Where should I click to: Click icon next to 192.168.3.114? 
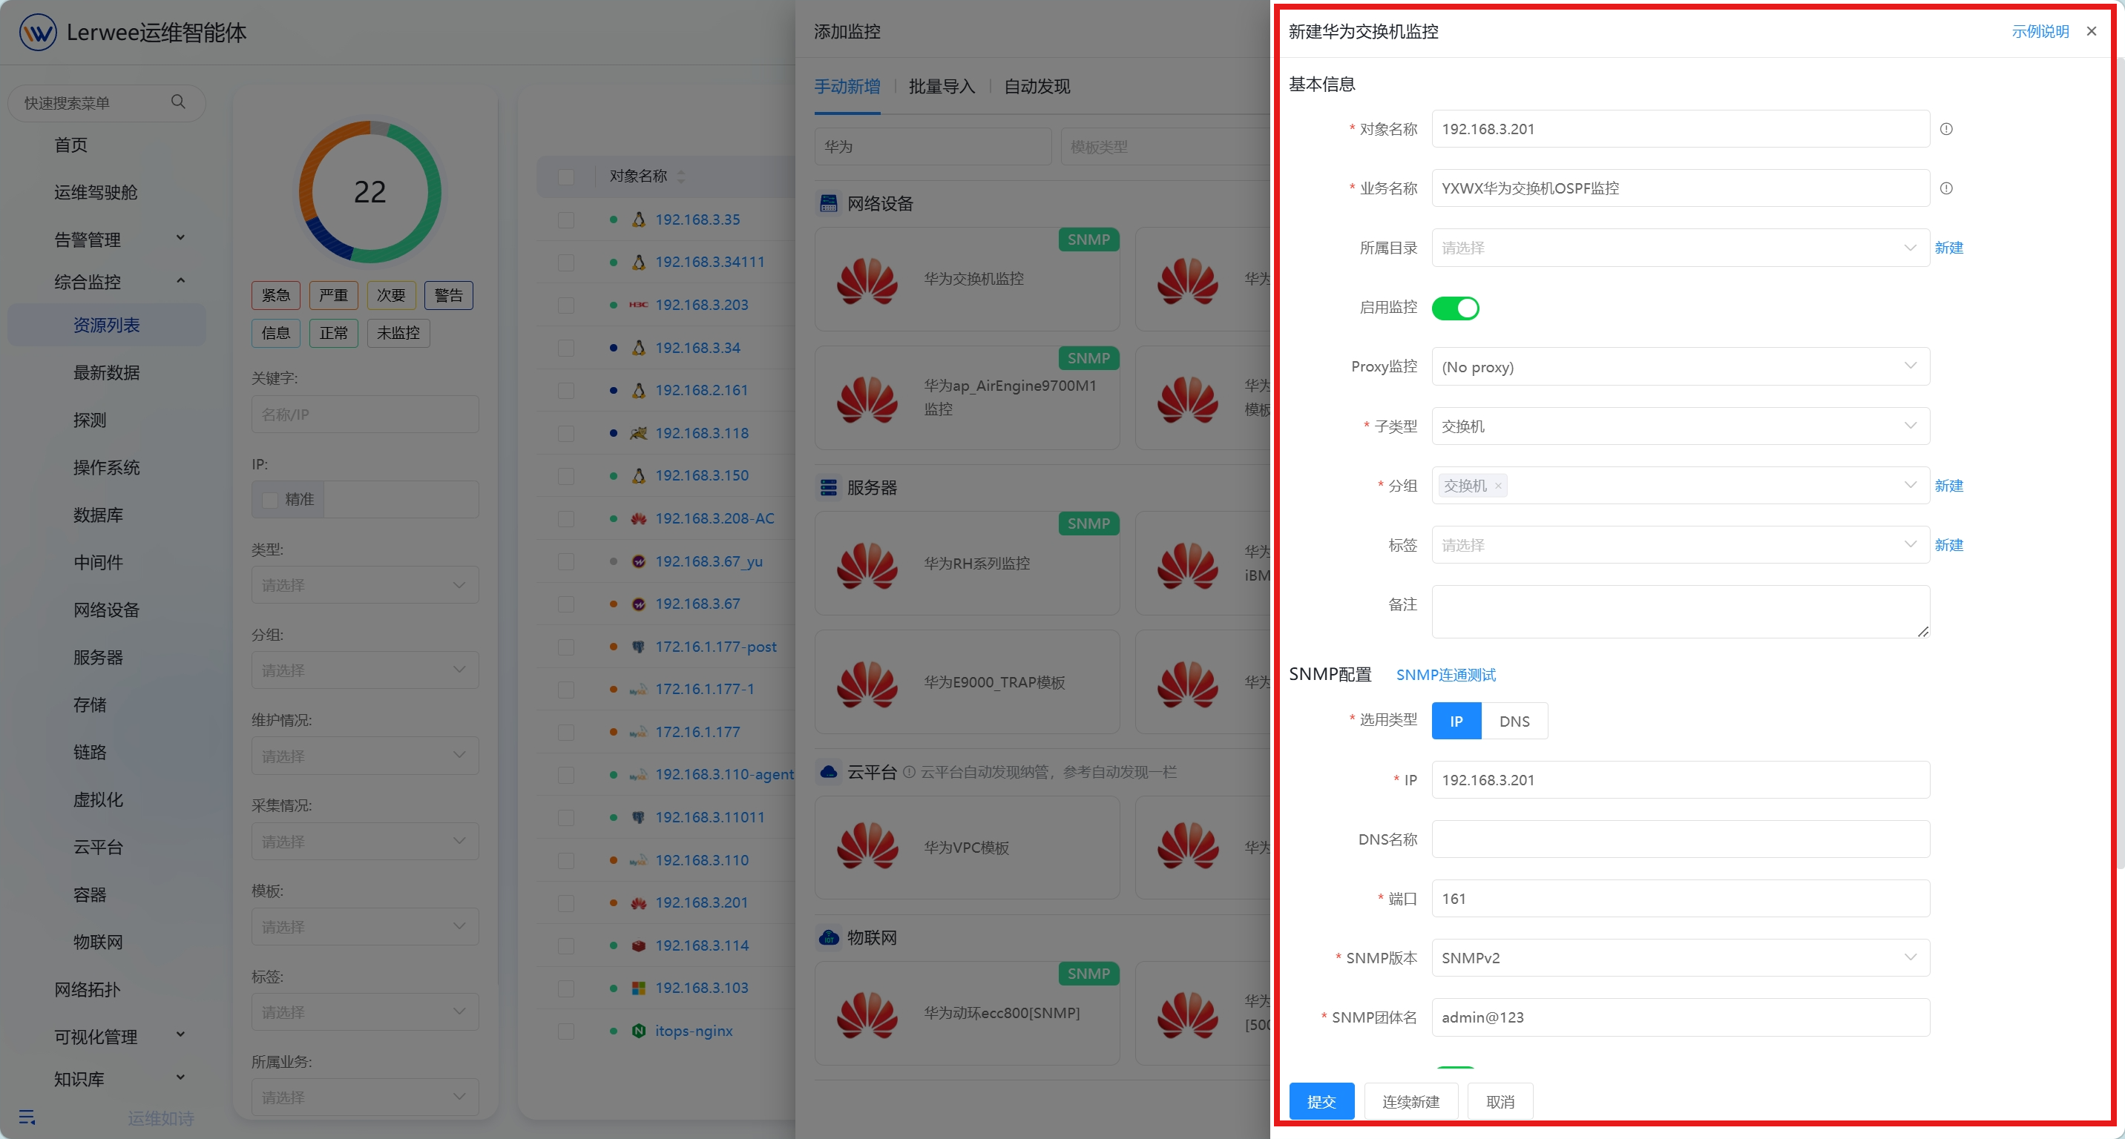639,945
